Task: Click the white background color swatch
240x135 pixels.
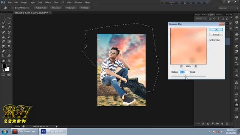Action: point(7,69)
